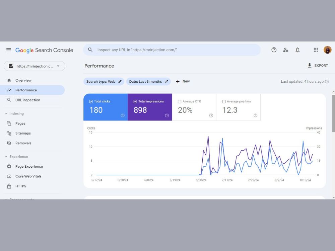Click the scrollbar down arrow
Viewport: 335px width, 251px height.
pos(334,197)
